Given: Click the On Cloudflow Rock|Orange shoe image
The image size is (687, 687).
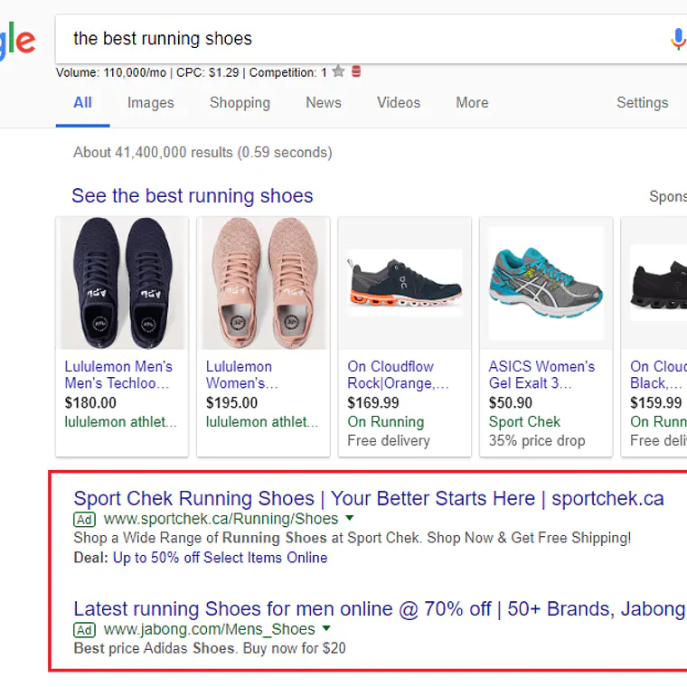Looking at the screenshot, I should [x=405, y=283].
